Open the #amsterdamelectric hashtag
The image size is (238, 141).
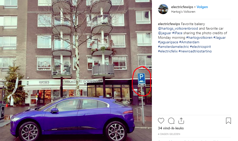(x=173, y=47)
